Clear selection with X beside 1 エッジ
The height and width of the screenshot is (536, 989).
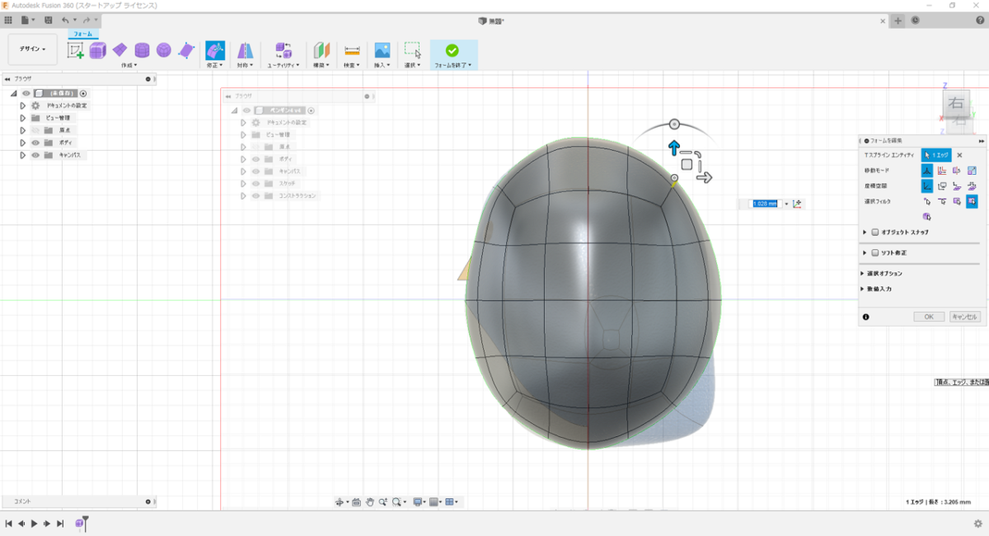pos(959,154)
